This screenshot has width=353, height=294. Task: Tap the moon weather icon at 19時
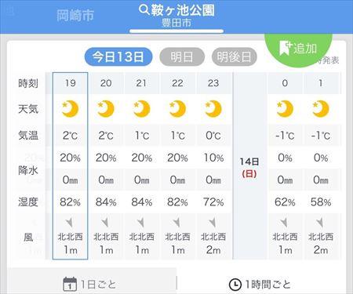(70, 109)
